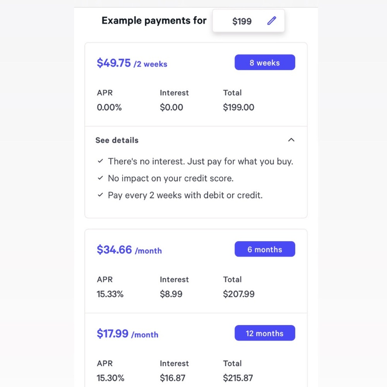Choose the 12 months plan badge
Viewport: 387px width, 387px height.
265,333
